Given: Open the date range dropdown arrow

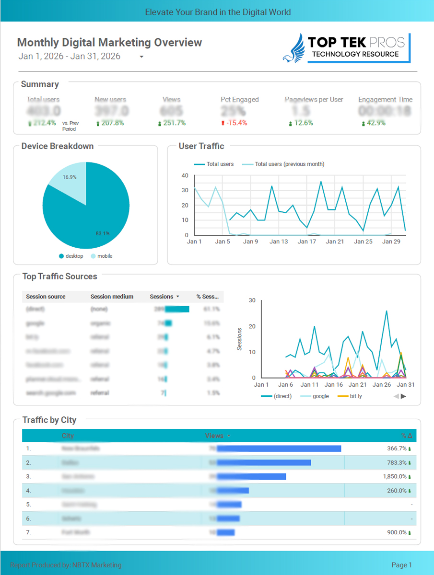Looking at the screenshot, I should pos(141,57).
